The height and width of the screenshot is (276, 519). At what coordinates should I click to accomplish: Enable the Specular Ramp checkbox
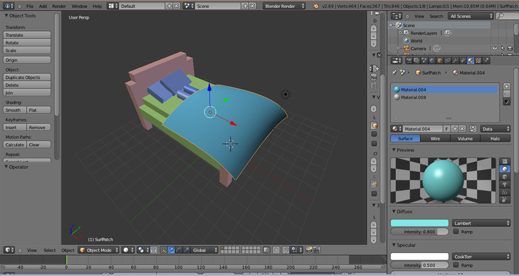click(x=456, y=265)
